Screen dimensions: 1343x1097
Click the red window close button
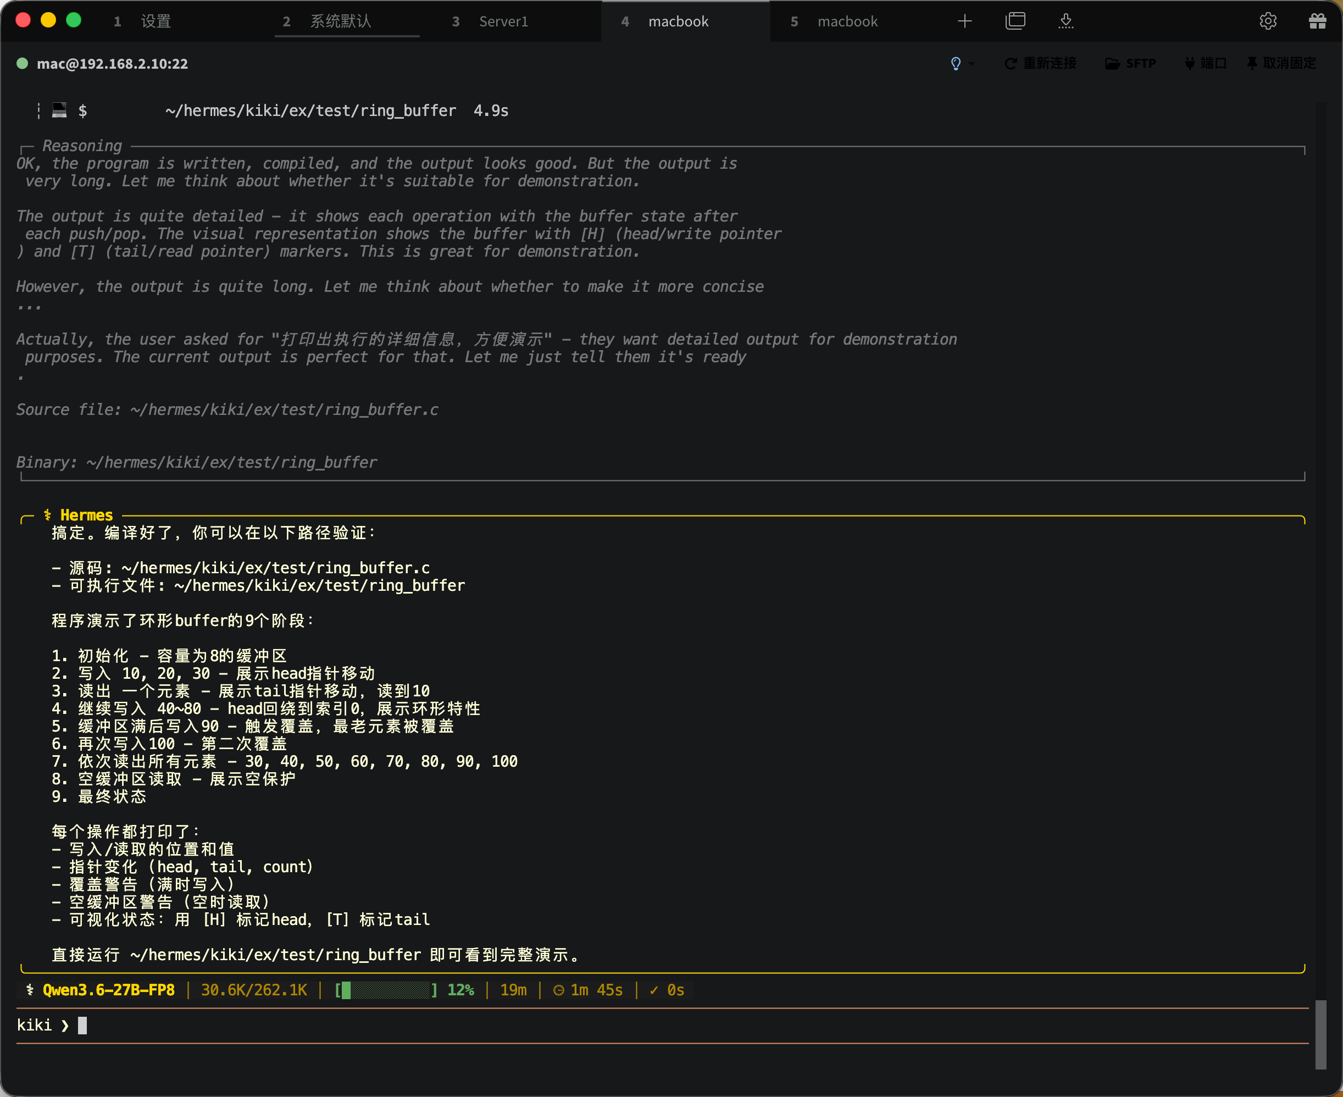(x=23, y=20)
